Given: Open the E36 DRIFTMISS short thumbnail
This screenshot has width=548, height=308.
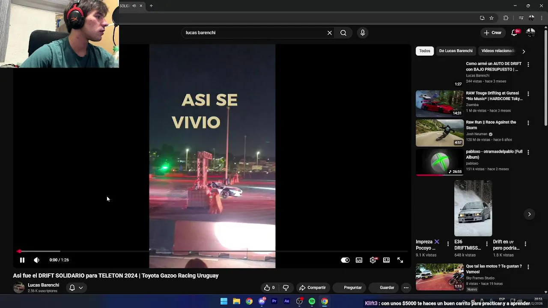Looking at the screenshot, I should pos(473,208).
